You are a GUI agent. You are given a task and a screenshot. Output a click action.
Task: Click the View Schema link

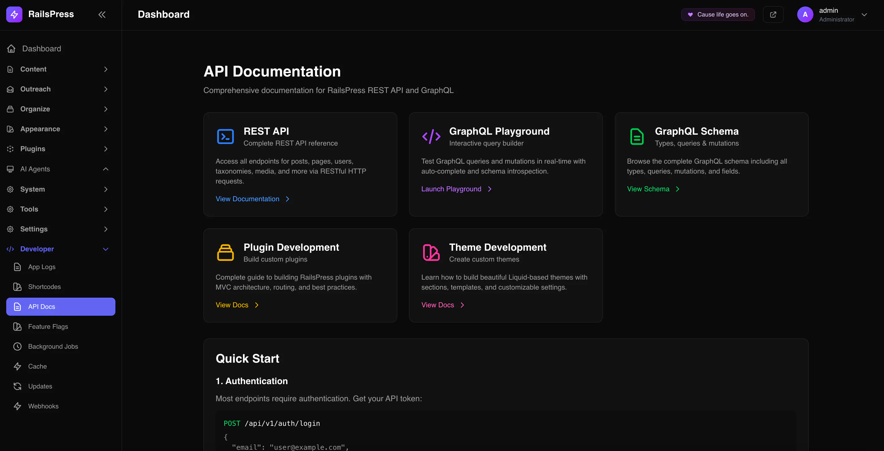tap(654, 189)
